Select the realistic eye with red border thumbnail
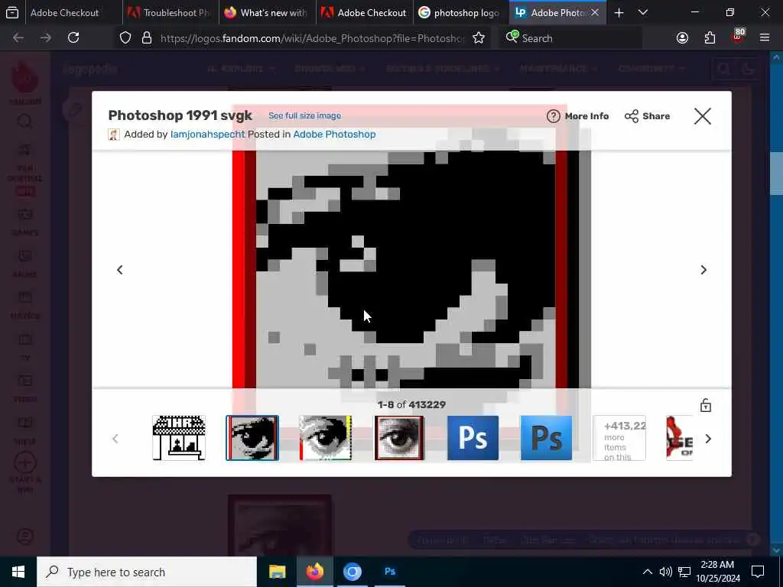 coord(399,438)
